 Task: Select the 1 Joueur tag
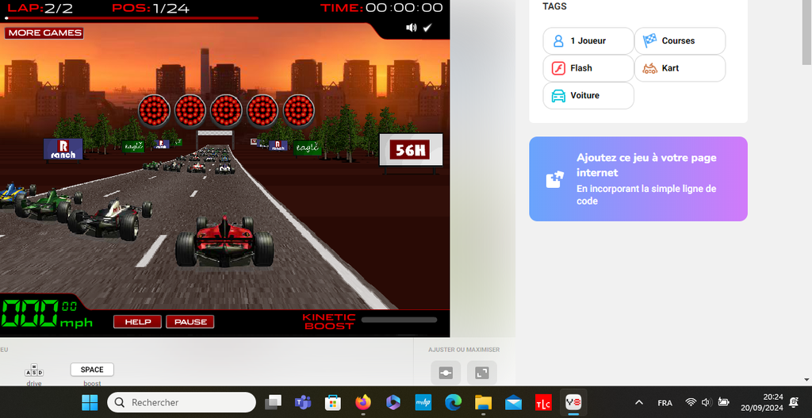588,41
